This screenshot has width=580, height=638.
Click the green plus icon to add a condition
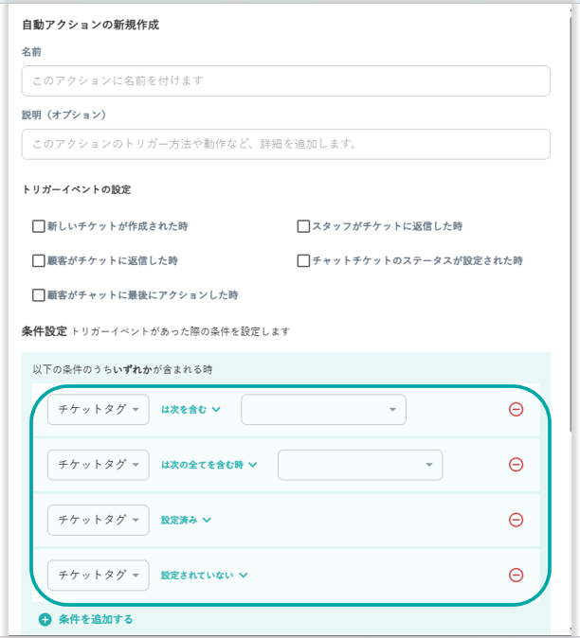coord(45,620)
